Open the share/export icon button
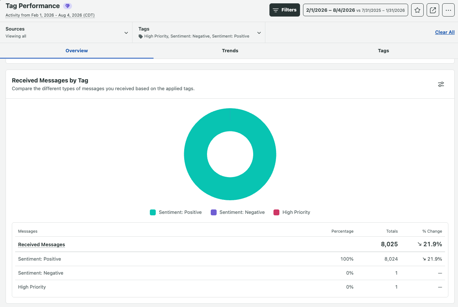 (x=433, y=10)
